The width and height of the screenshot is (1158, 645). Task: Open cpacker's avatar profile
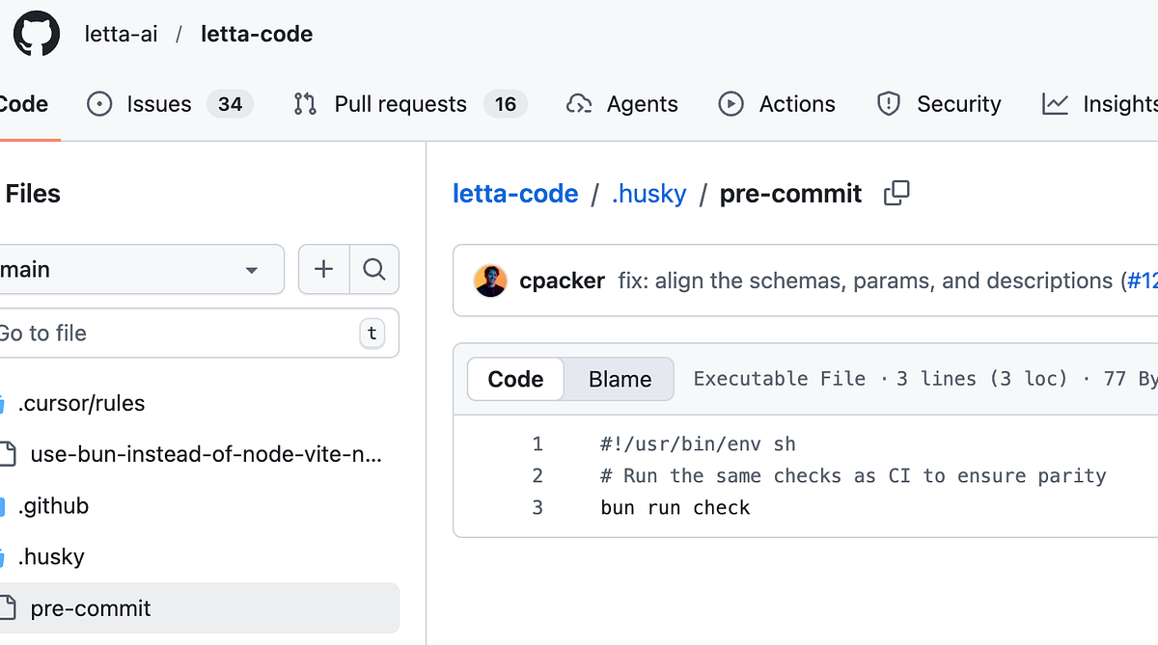490,281
